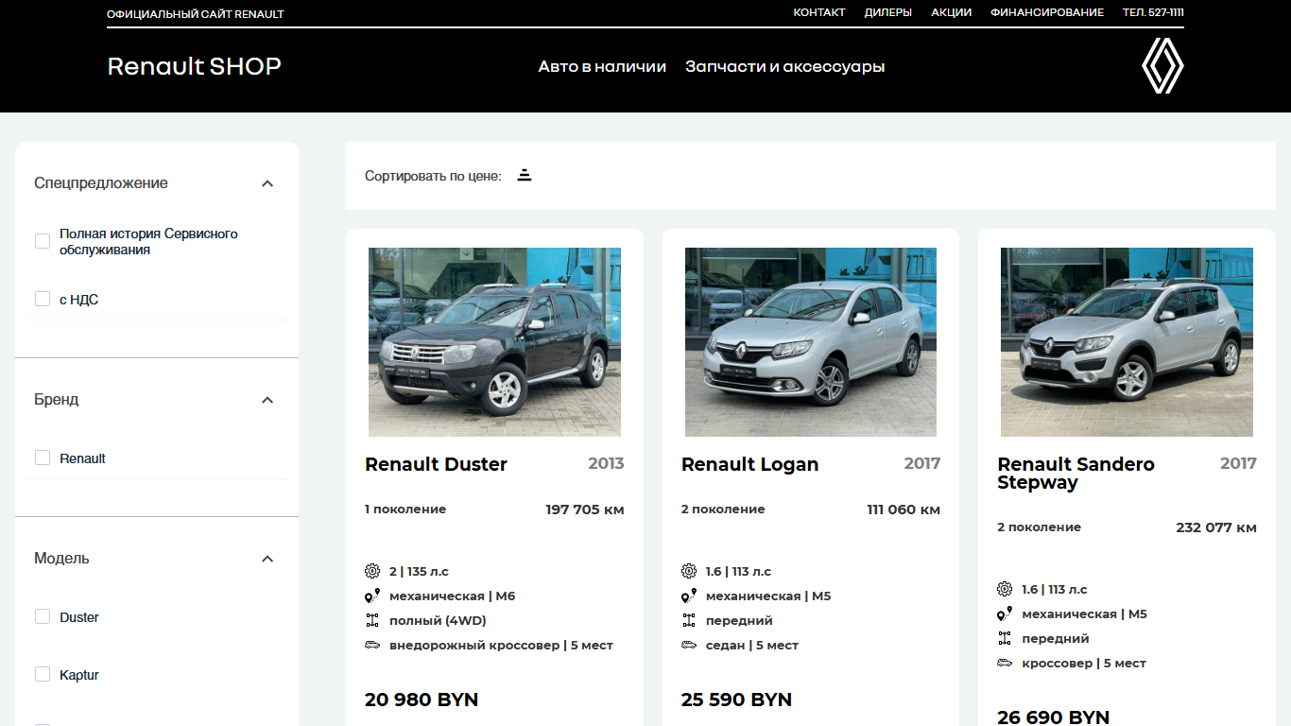Click transmission icon on Renault Logan card
The width and height of the screenshot is (1291, 726).
pyautogui.click(x=689, y=596)
